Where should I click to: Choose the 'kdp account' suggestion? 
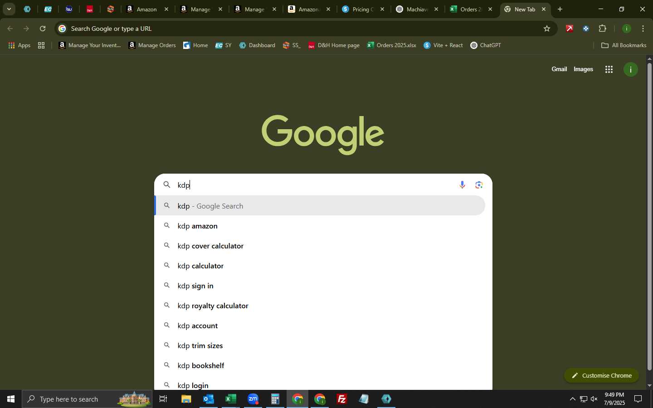(320, 325)
